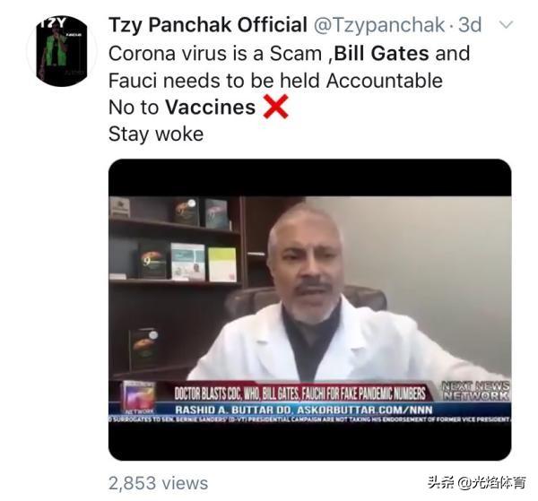Click the Next News Network logo

(475, 391)
